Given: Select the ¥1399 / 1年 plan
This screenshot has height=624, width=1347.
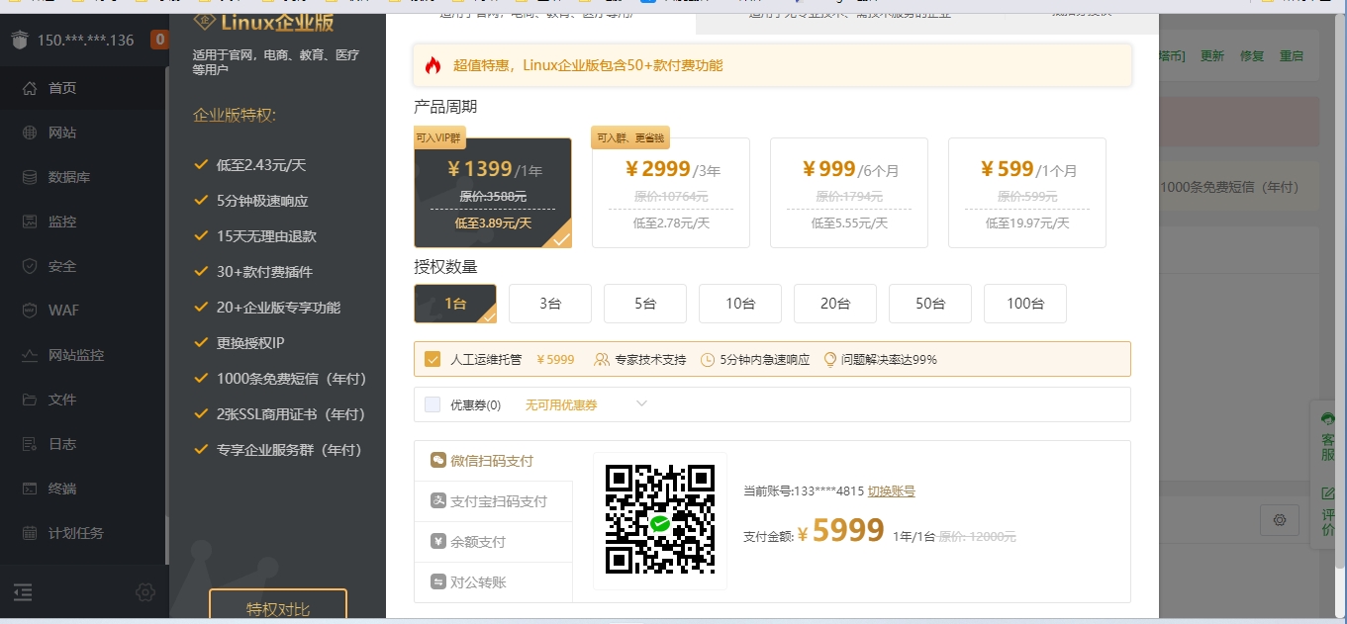Looking at the screenshot, I should [x=493, y=193].
